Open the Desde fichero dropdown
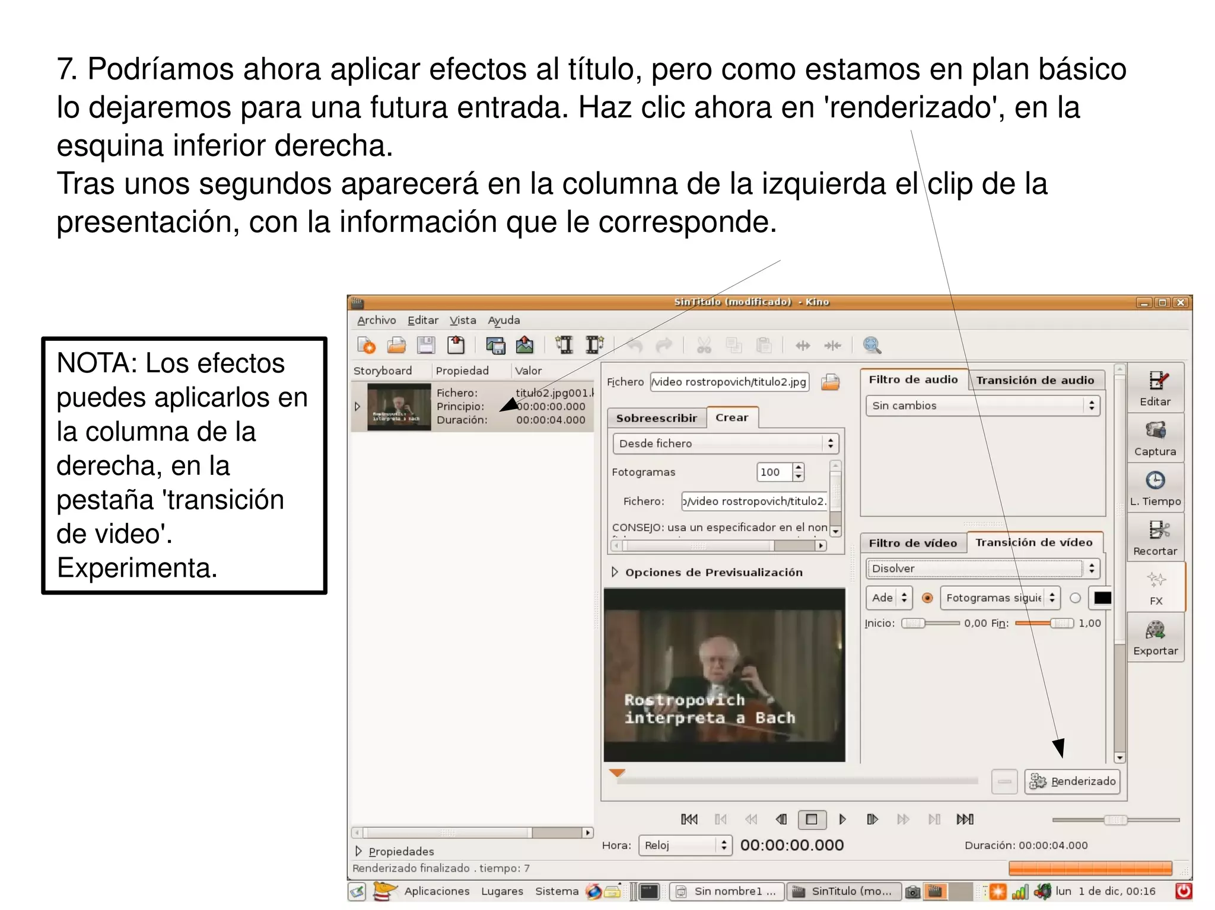 coord(726,443)
